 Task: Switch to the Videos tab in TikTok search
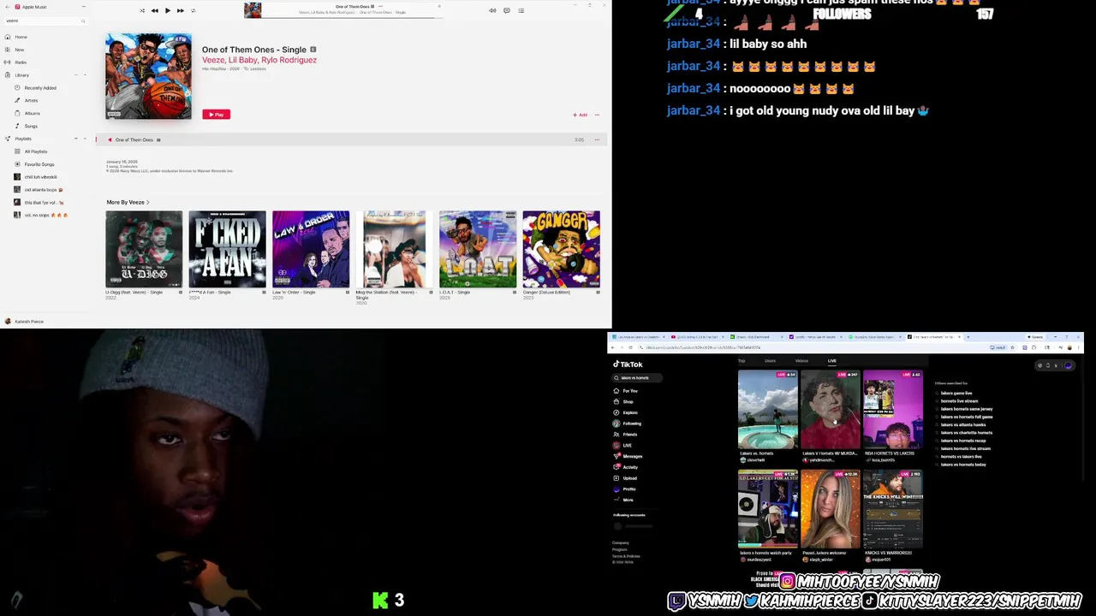pyautogui.click(x=801, y=361)
